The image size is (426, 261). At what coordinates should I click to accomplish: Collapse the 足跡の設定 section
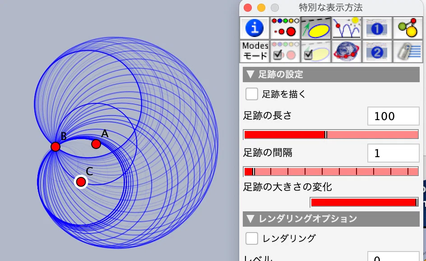[x=331, y=74]
